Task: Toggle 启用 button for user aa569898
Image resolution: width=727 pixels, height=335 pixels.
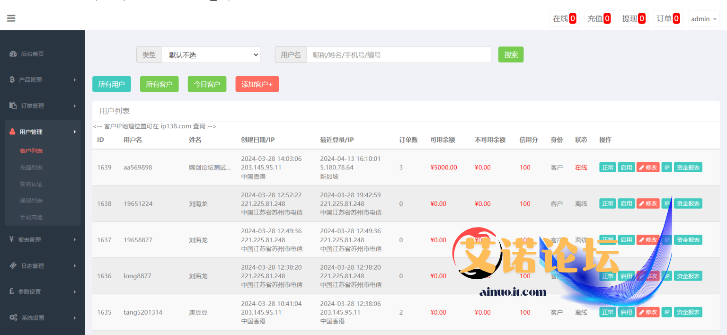Action: pos(626,167)
